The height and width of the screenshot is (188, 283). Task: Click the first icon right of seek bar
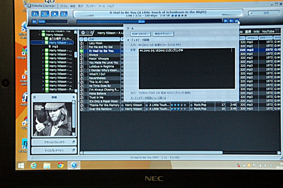(226, 21)
